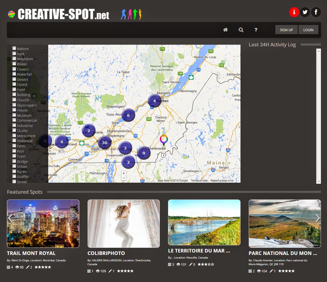Open the Facebook icon link
Image resolution: width=327 pixels, height=282 pixels.
pos(316,12)
